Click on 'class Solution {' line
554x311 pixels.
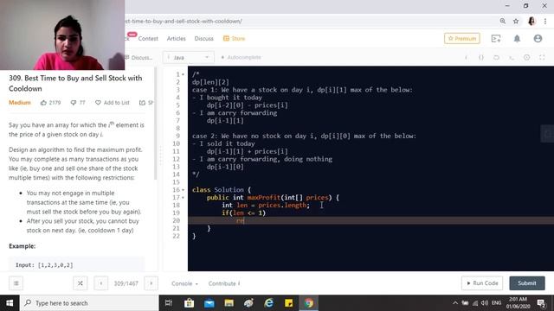[x=222, y=190]
